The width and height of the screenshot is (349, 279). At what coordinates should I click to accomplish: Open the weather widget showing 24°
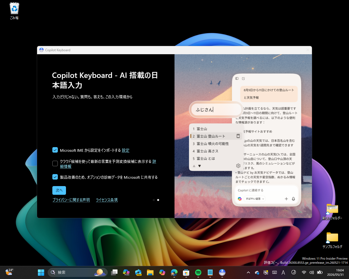tap(9, 272)
